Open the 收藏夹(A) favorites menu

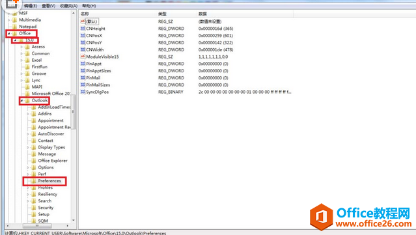pos(69,6)
